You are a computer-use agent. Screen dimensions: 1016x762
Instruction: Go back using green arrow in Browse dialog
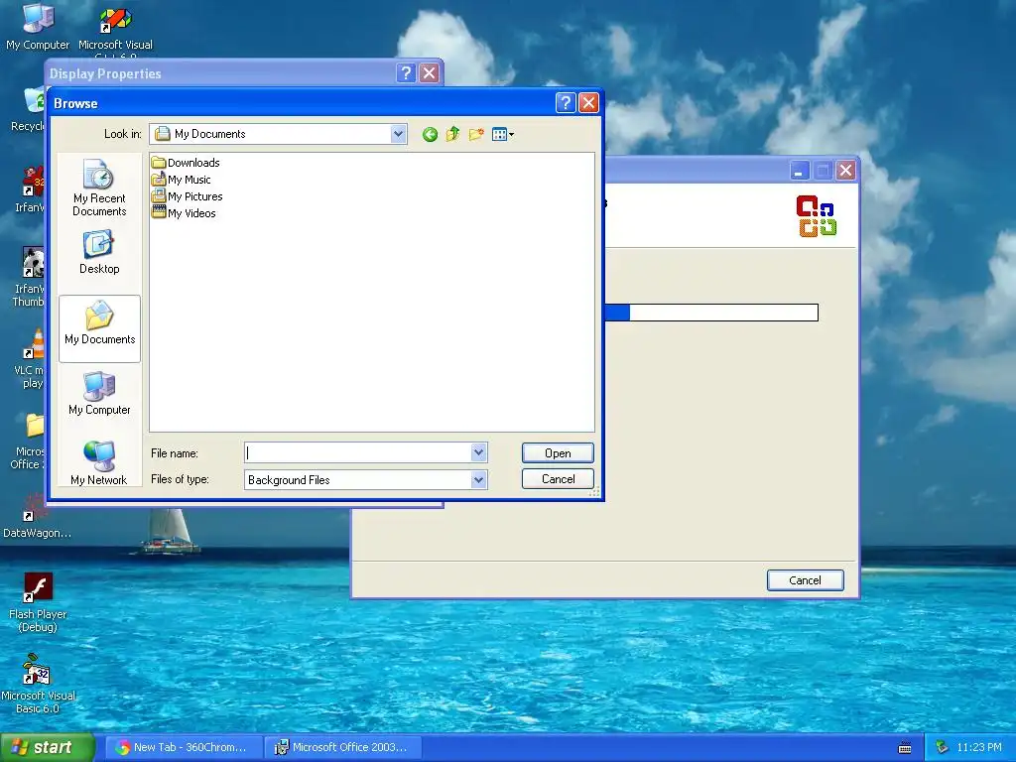click(x=430, y=134)
